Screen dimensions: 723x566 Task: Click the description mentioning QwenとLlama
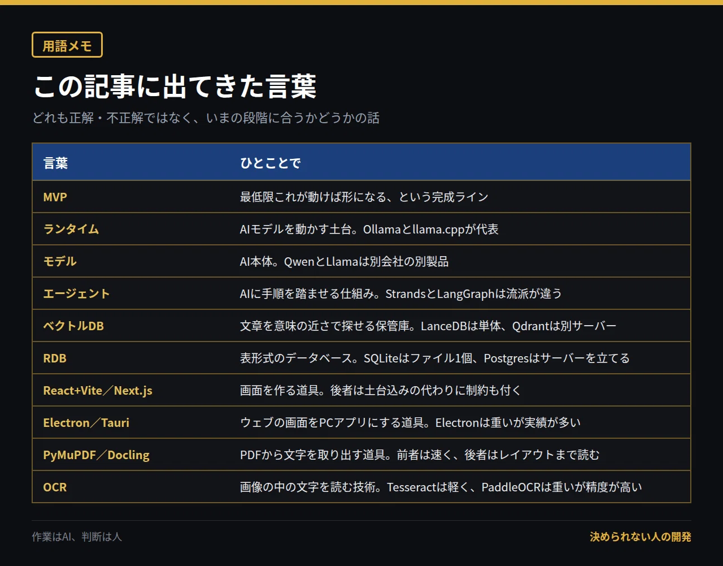point(344,261)
